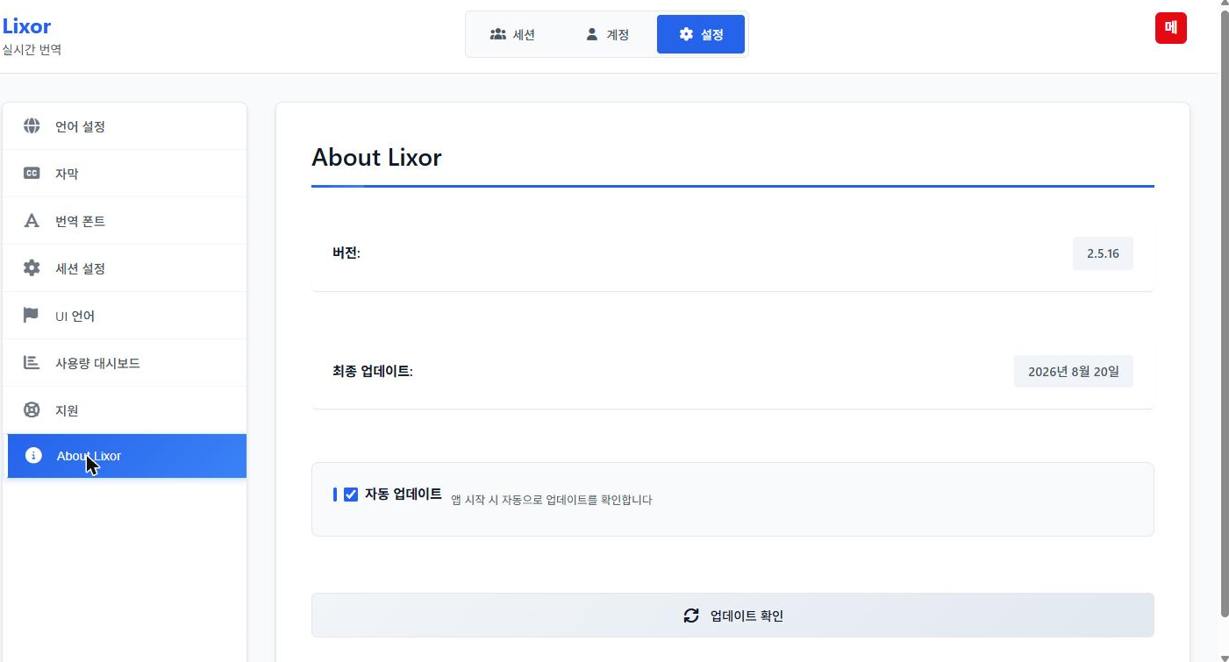Screen dimensions: 1229x662
Task: Click the refresh icon in 업데이트 확인 button
Action: pyautogui.click(x=691, y=616)
